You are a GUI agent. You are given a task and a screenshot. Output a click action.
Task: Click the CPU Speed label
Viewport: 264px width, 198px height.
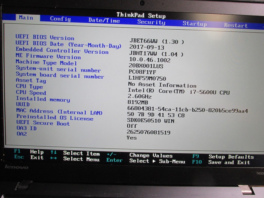pos(31,93)
